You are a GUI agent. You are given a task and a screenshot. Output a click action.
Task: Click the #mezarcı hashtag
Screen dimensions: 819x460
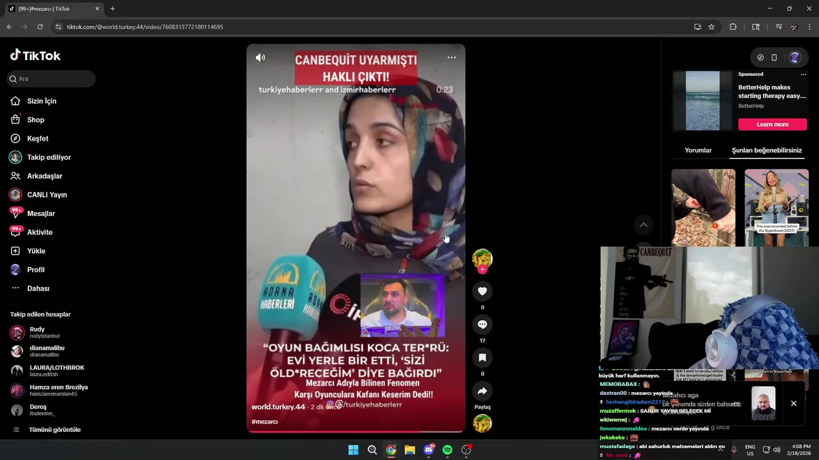[265, 422]
